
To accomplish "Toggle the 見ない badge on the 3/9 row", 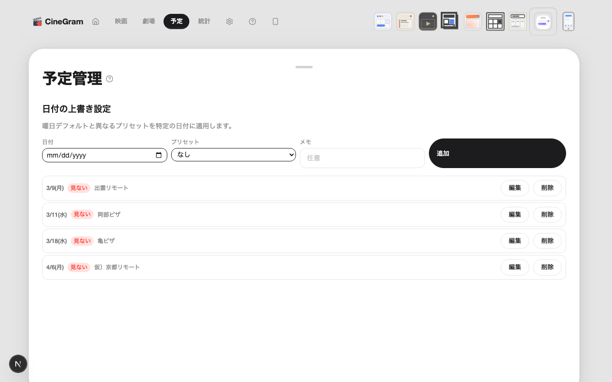I will pos(78,188).
